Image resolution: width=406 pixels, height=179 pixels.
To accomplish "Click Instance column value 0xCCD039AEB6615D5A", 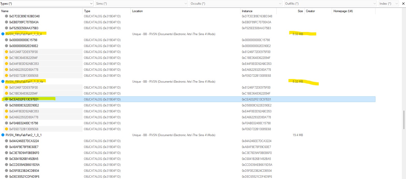I will pyautogui.click(x=257, y=165).
